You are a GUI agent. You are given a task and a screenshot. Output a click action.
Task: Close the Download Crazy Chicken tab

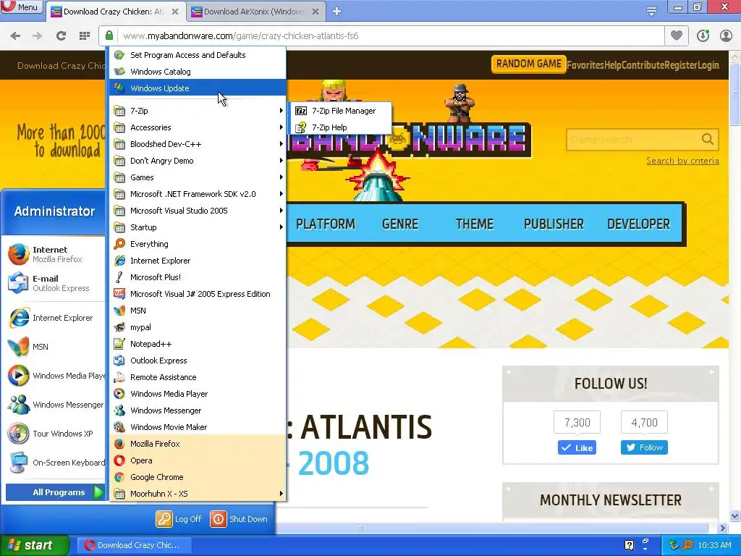(x=175, y=12)
